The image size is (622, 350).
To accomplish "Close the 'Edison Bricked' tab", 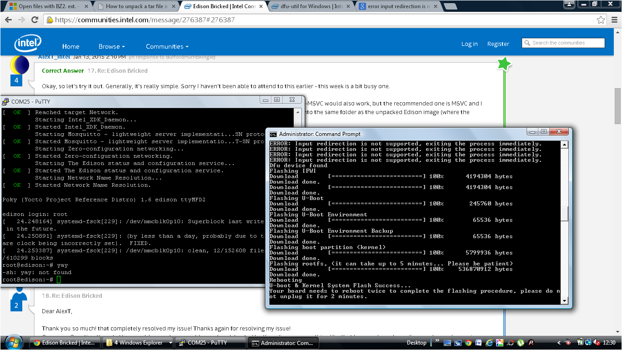I will [x=260, y=6].
